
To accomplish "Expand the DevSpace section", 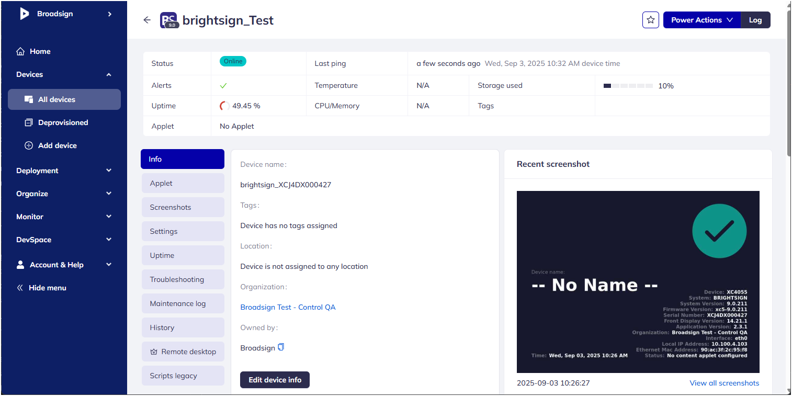I will point(64,240).
